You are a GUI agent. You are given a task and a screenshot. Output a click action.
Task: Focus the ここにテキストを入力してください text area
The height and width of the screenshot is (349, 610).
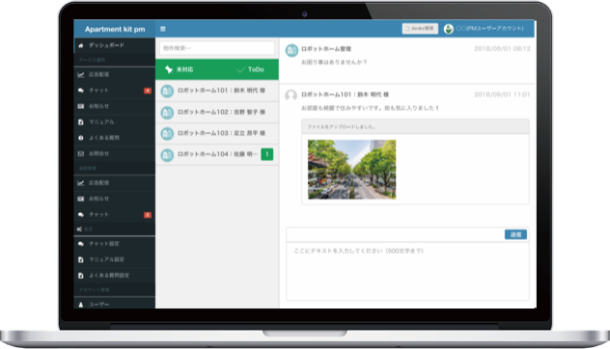(407, 271)
